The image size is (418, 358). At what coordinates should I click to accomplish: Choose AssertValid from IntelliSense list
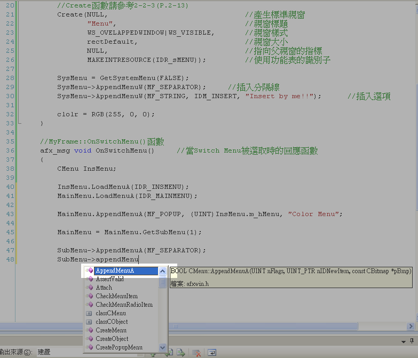point(110,279)
